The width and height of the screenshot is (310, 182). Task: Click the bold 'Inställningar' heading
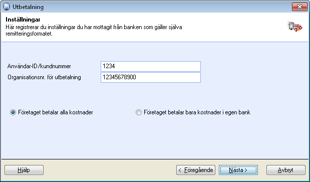tap(23, 20)
